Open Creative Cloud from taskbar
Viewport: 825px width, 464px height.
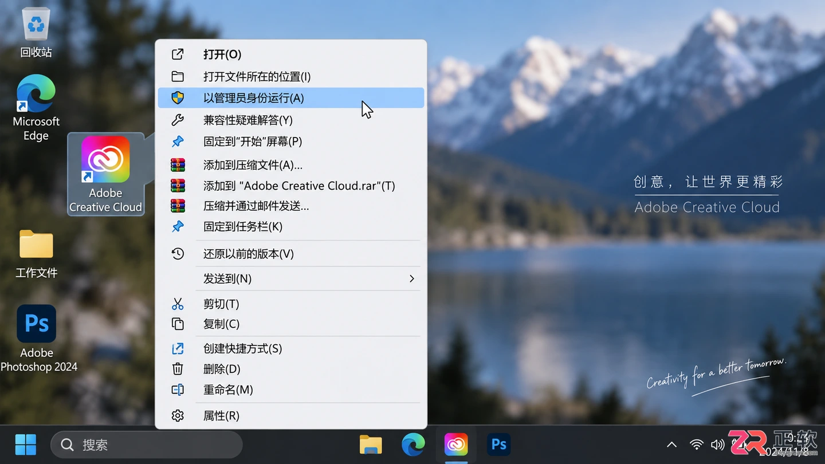pyautogui.click(x=456, y=445)
